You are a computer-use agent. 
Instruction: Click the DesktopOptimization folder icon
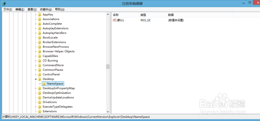[x=40, y=93]
